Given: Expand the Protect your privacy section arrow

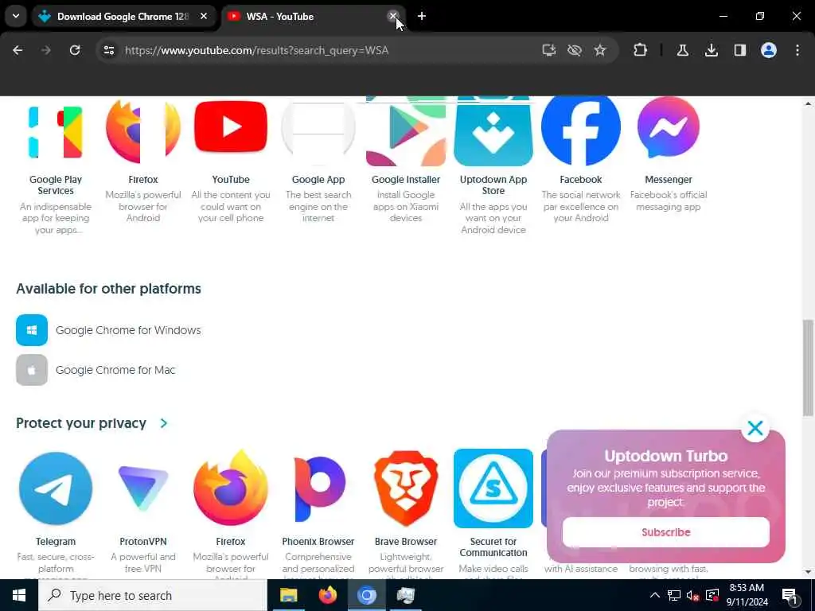Looking at the screenshot, I should point(164,423).
